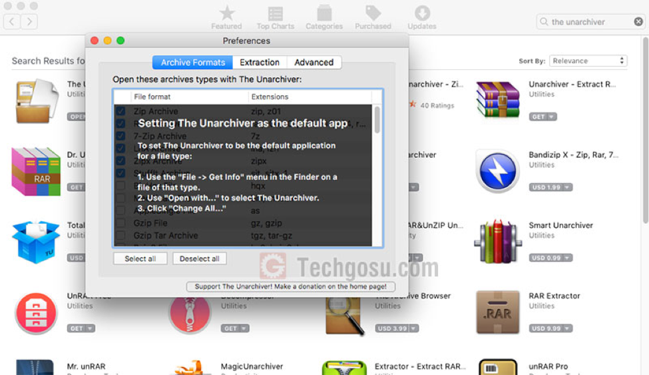The width and height of the screenshot is (649, 375).
Task: Open Smart Unarchiver books icon
Action: (498, 242)
